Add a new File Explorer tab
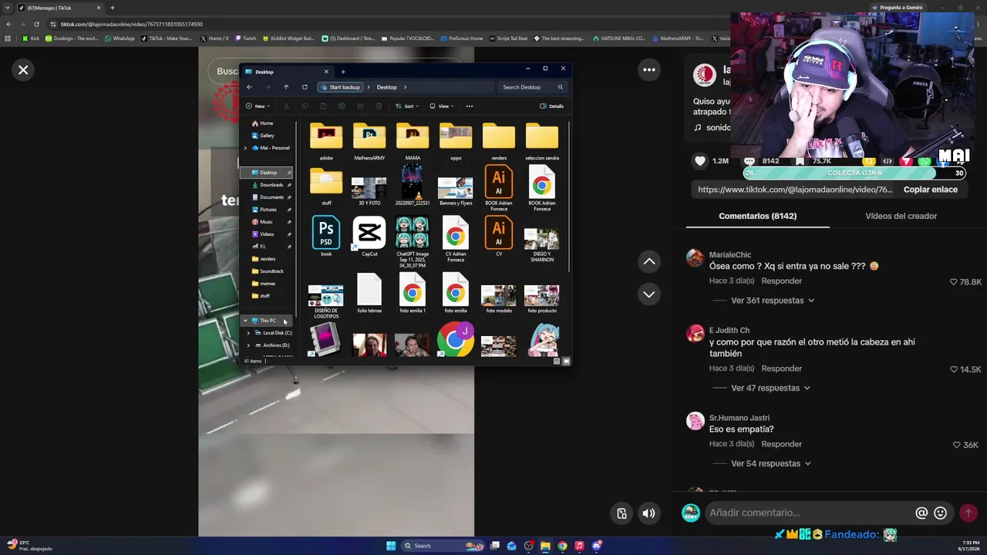Image resolution: width=987 pixels, height=555 pixels. tap(343, 72)
